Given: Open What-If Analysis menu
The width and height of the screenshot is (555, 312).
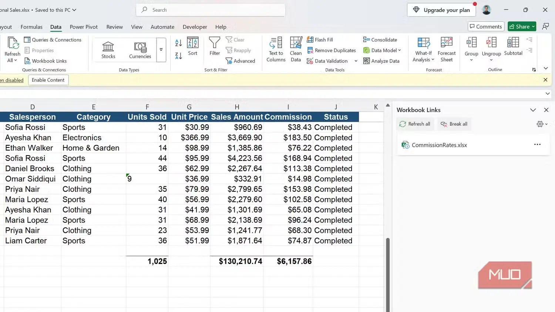Looking at the screenshot, I should pyautogui.click(x=424, y=50).
